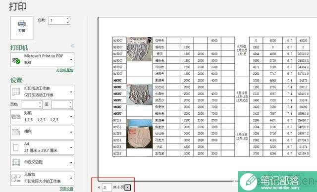The height and width of the screenshot is (192, 317).
Task: Click the printer info icon beside heading
Action: (73, 46)
